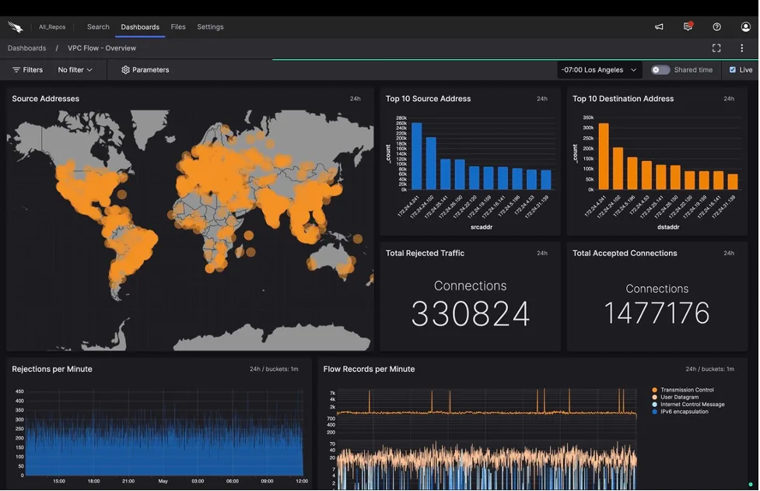760x491 pixels.
Task: Click the Filters button
Action: pyautogui.click(x=28, y=70)
